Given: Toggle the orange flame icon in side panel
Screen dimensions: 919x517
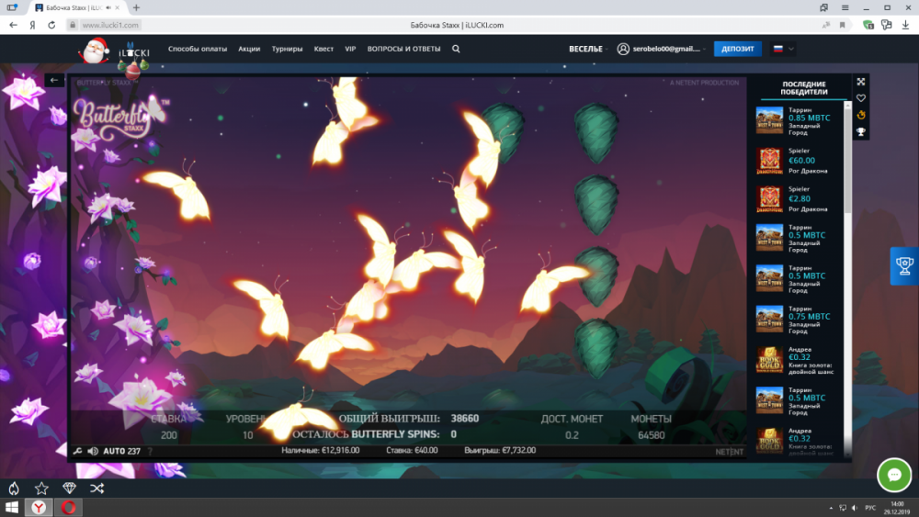Looking at the screenshot, I should click(861, 115).
